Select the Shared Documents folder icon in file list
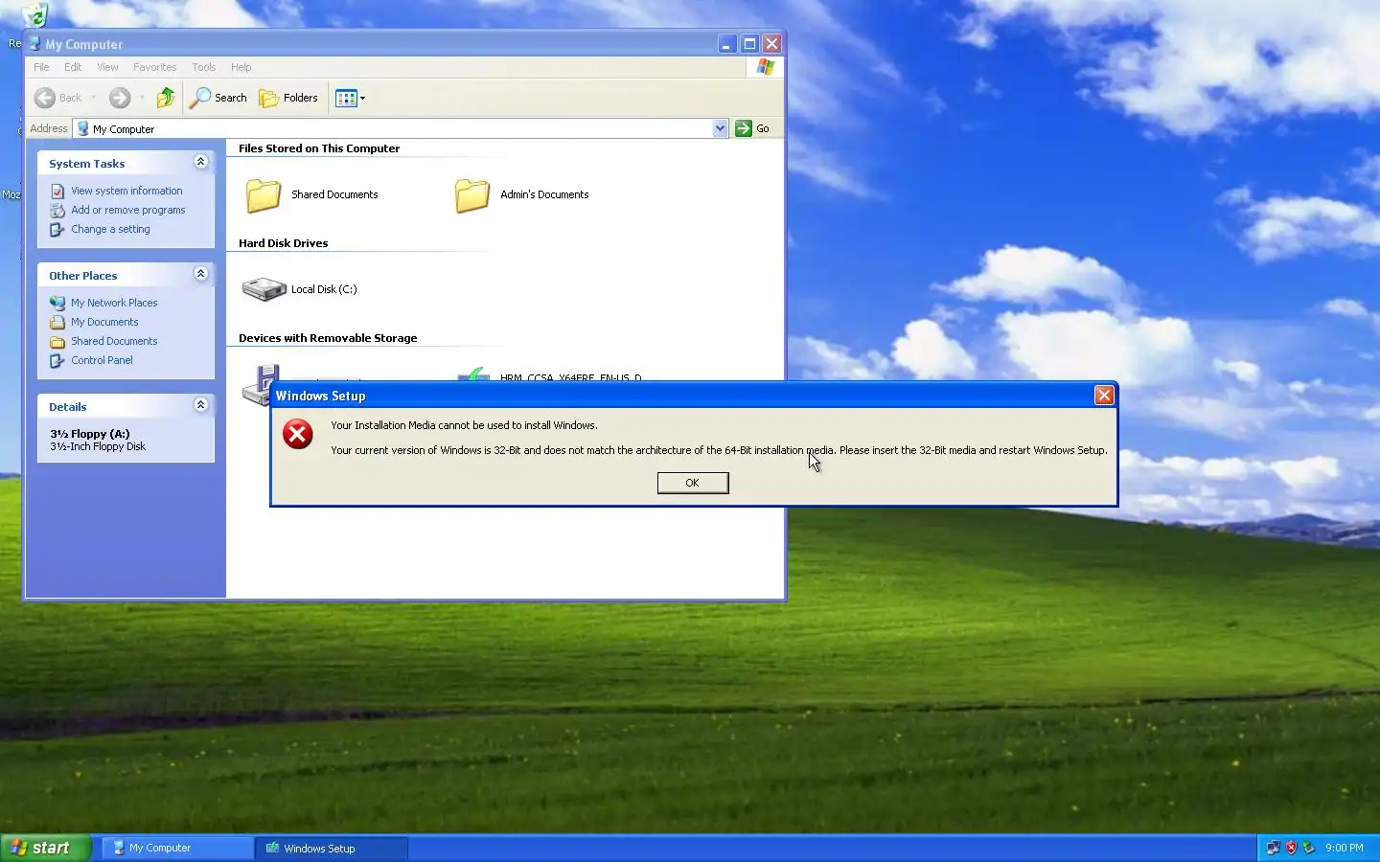The height and width of the screenshot is (862, 1380). (x=263, y=194)
